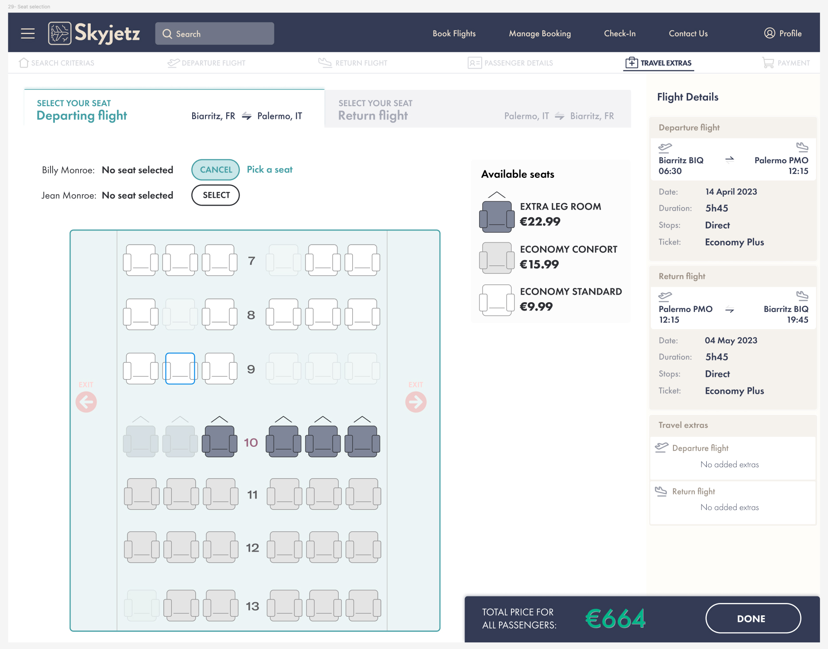Screen dimensions: 828x649
Task: Open Manage Booking menu
Action: pyautogui.click(x=540, y=34)
